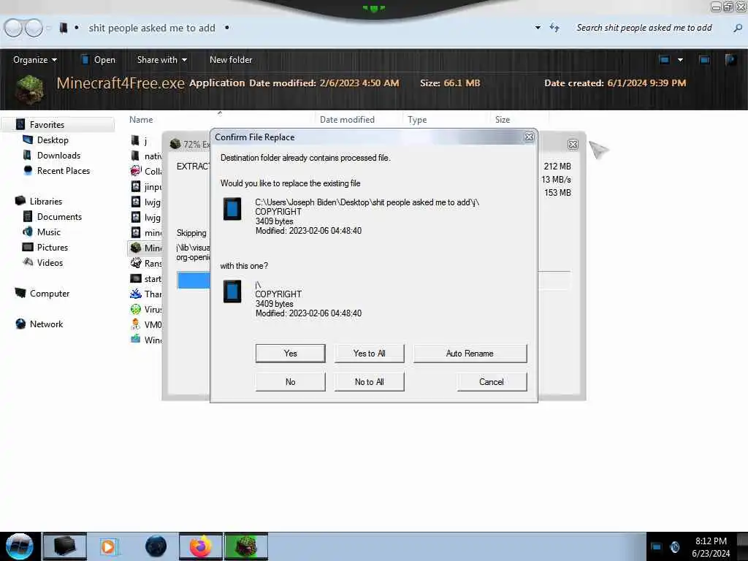Close the Confirm File Replace dialog
The width and height of the screenshot is (748, 561).
point(529,137)
